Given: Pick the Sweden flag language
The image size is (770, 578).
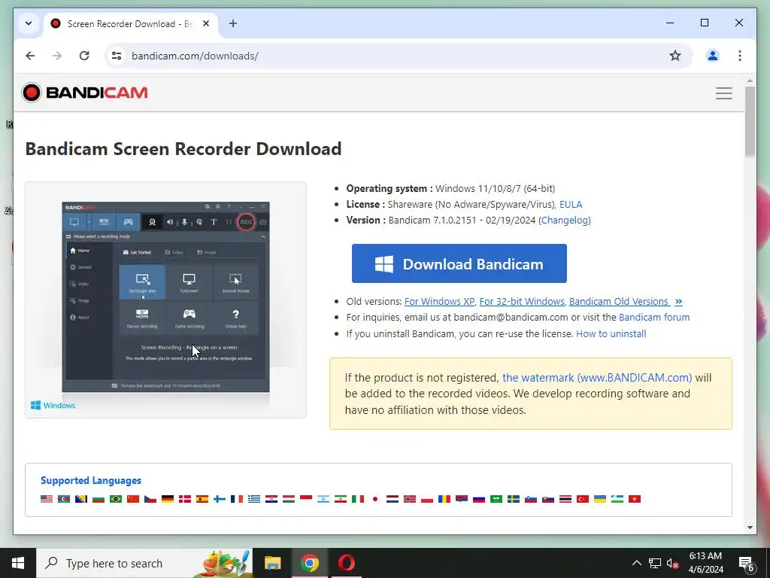Looking at the screenshot, I should click(514, 499).
